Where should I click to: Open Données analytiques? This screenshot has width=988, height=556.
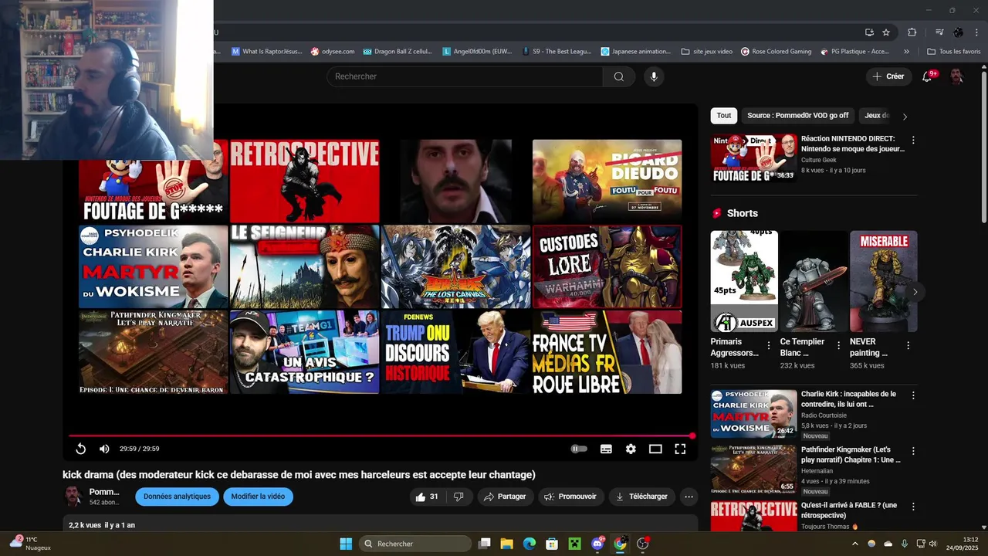pyautogui.click(x=177, y=497)
